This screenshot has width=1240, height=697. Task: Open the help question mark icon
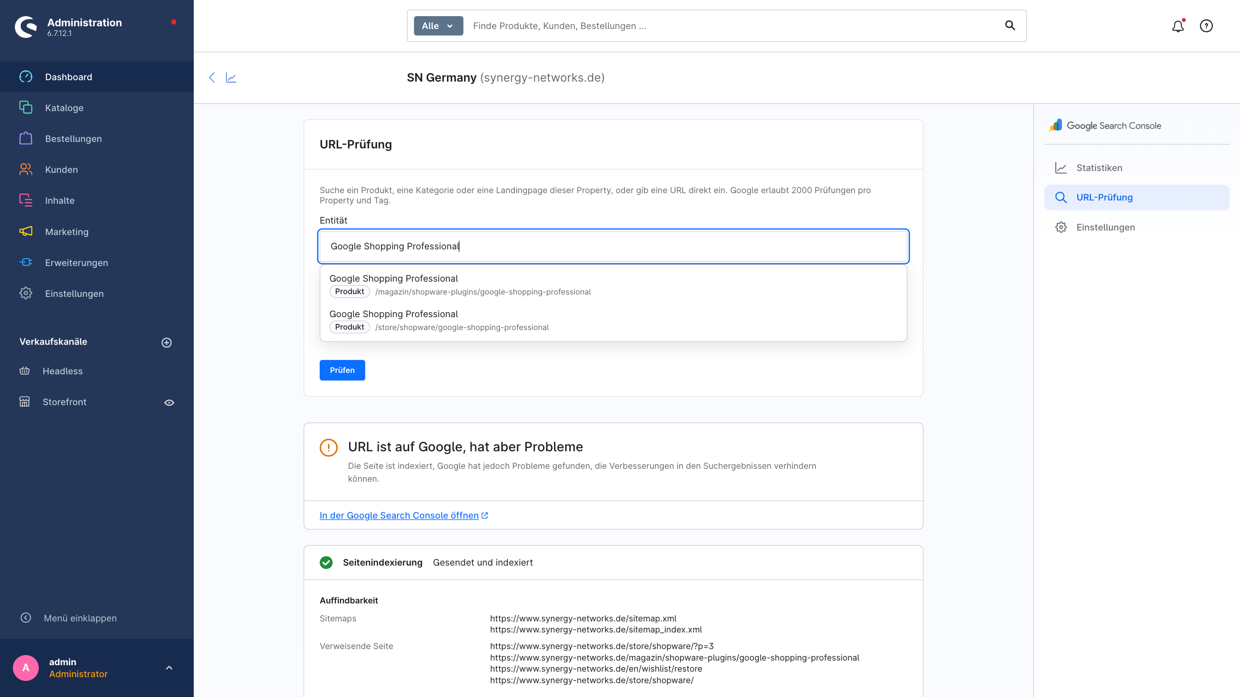[1206, 25]
